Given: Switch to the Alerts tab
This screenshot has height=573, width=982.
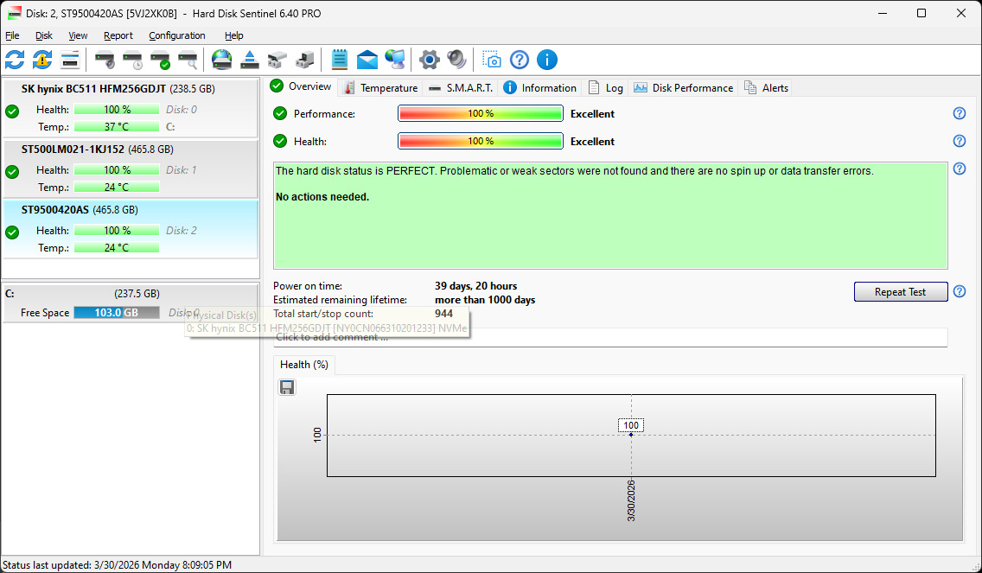Looking at the screenshot, I should tap(765, 87).
